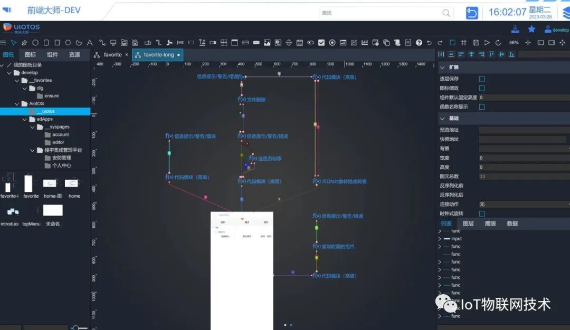Select the __uiotos folder
The width and height of the screenshot is (570, 330).
point(45,112)
